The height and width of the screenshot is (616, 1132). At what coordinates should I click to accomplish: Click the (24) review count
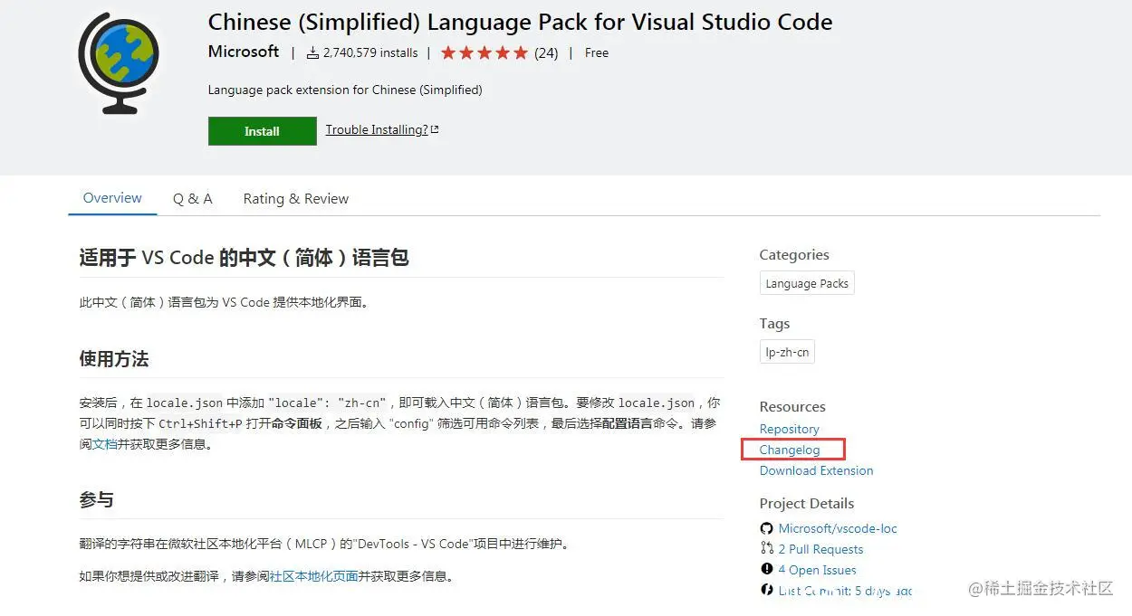(546, 53)
